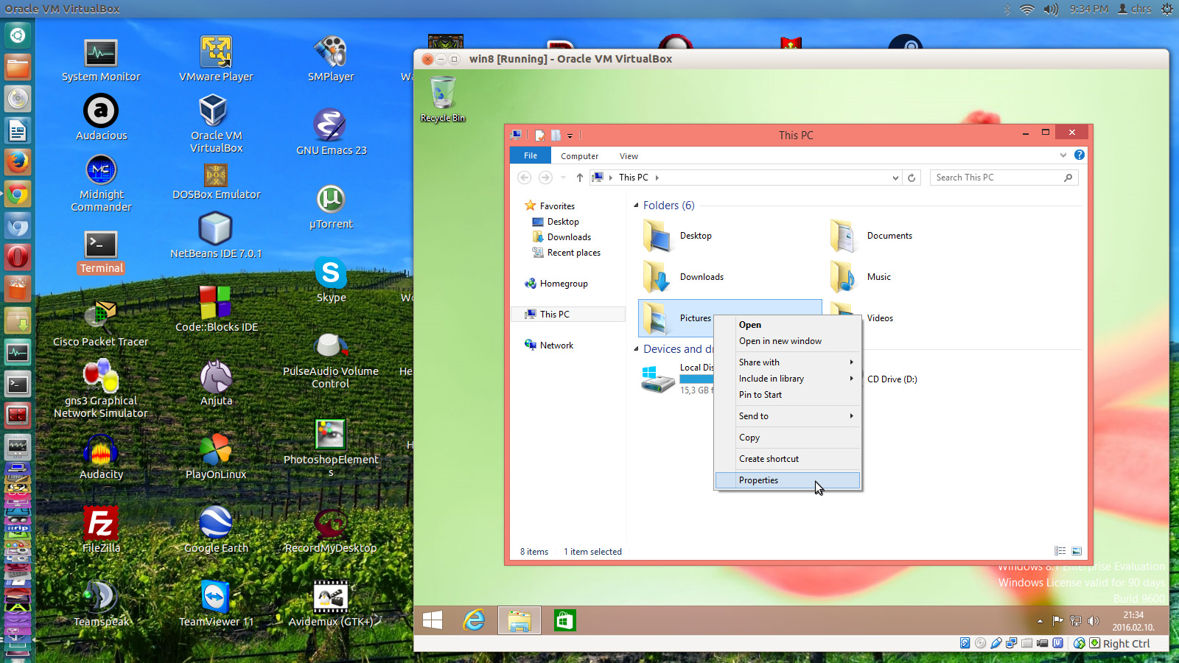
Task: Launch Google Earth desktop icon
Action: [x=216, y=530]
